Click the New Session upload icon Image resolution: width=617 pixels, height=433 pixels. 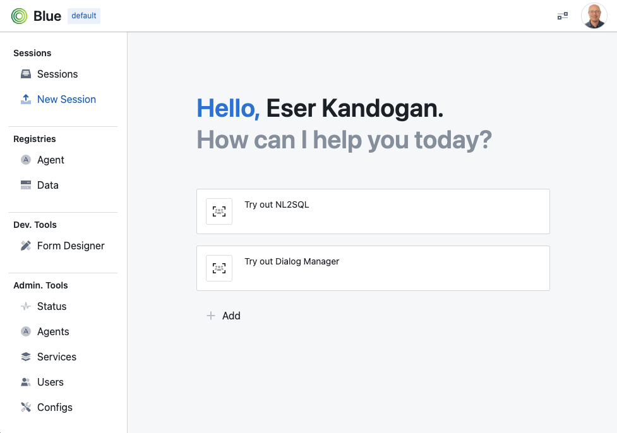(x=26, y=99)
